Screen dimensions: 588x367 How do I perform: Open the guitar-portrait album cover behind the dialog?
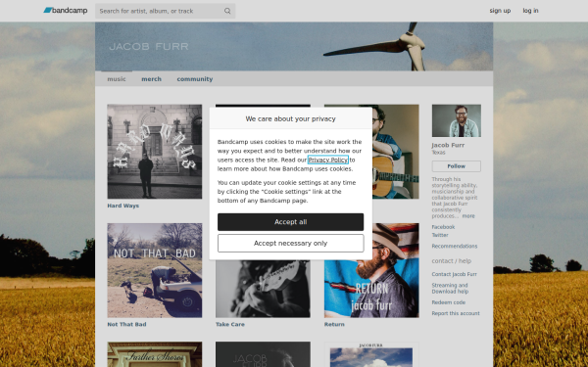(396, 152)
